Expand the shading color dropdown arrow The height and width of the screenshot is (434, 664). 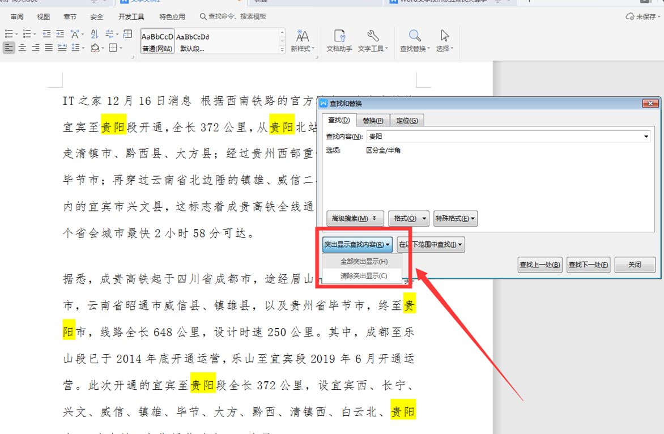tap(103, 48)
